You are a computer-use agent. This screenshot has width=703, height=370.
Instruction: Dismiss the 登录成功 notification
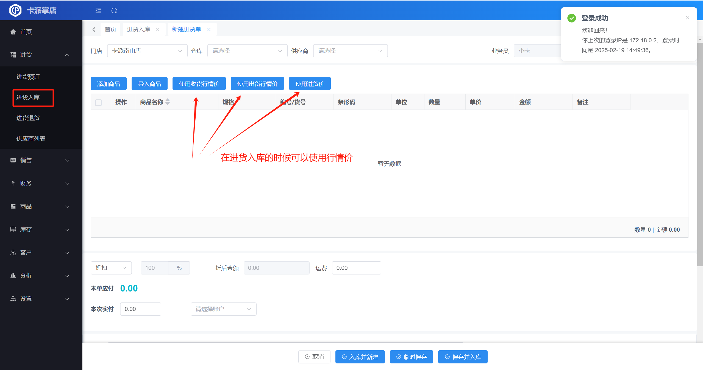(687, 18)
